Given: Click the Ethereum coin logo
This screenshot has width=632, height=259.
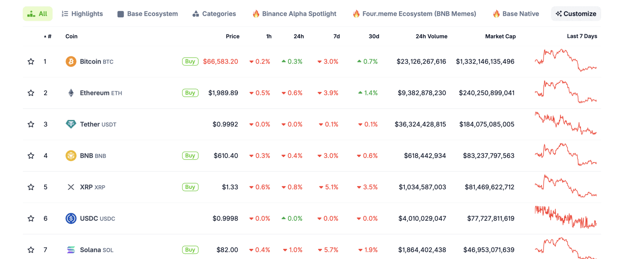Looking at the screenshot, I should pos(71,93).
